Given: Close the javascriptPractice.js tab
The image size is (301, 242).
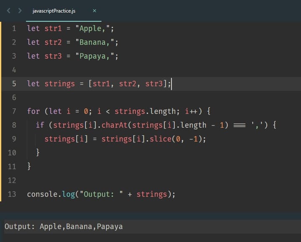Looking at the screenshot, I should 94,11.
